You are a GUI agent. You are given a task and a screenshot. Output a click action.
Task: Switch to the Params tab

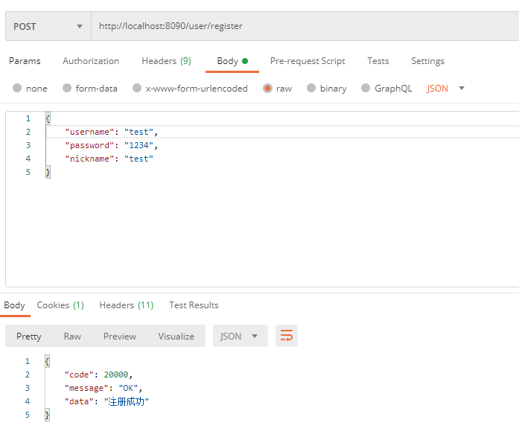(x=25, y=61)
